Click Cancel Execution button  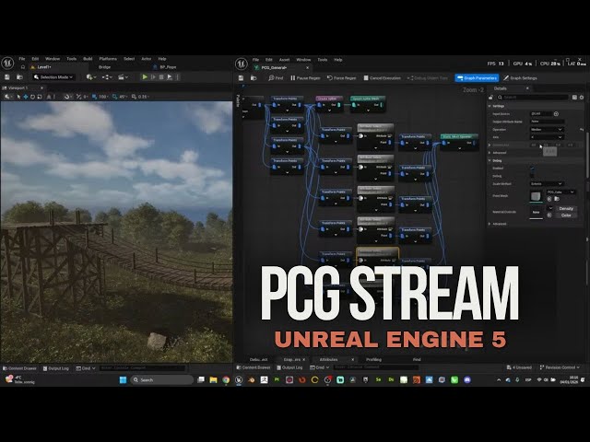[x=382, y=77]
